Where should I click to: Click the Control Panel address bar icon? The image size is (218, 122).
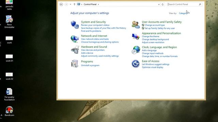pos(79,4)
